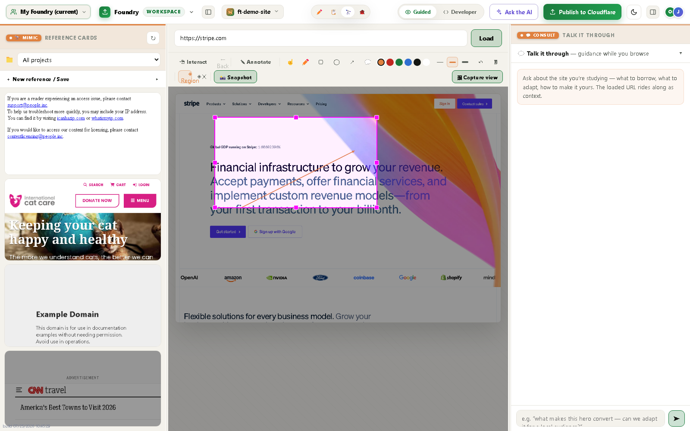The image size is (690, 431).
Task: Toggle Annotate mode
Action: pyautogui.click(x=256, y=62)
